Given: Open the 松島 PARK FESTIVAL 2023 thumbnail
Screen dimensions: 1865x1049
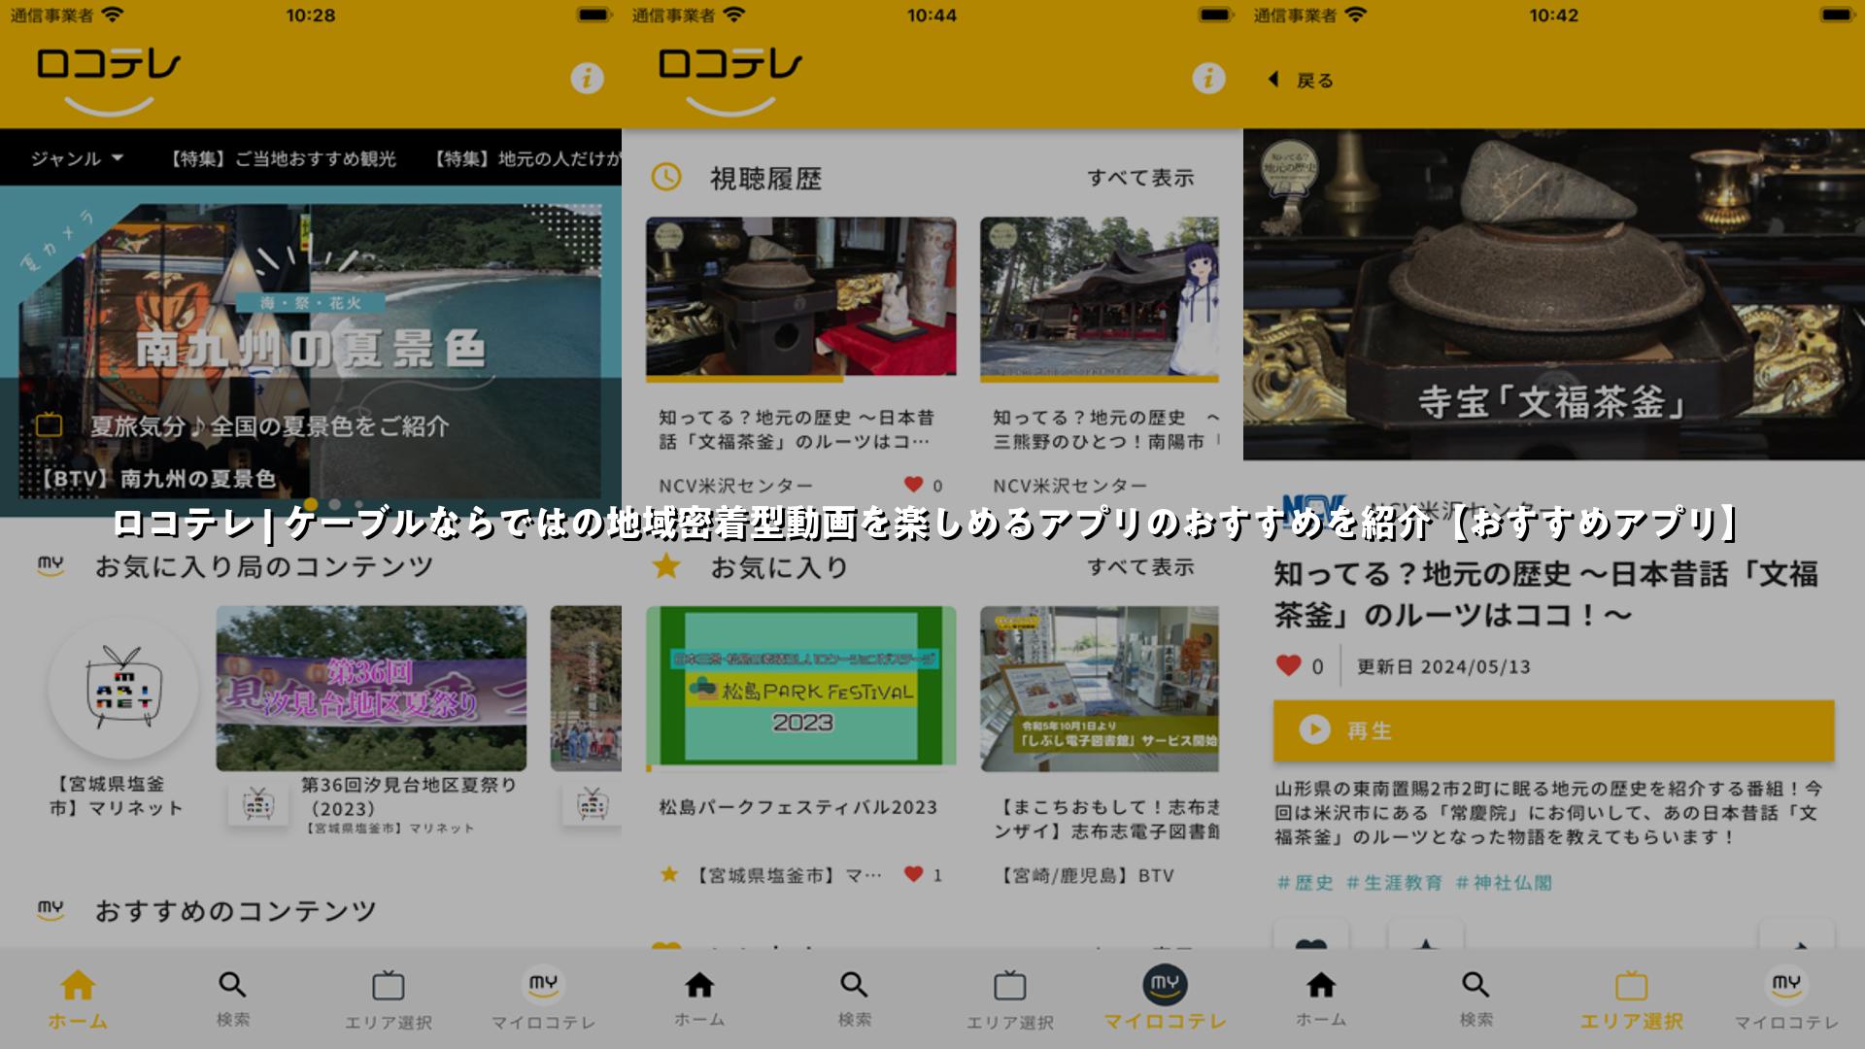Looking at the screenshot, I should click(800, 688).
